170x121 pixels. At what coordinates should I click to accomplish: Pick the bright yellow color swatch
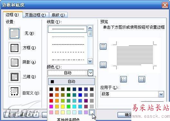[63, 107]
